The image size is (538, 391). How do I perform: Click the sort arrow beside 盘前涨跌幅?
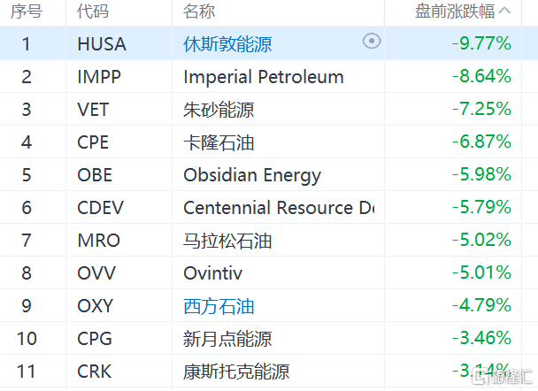pos(505,11)
